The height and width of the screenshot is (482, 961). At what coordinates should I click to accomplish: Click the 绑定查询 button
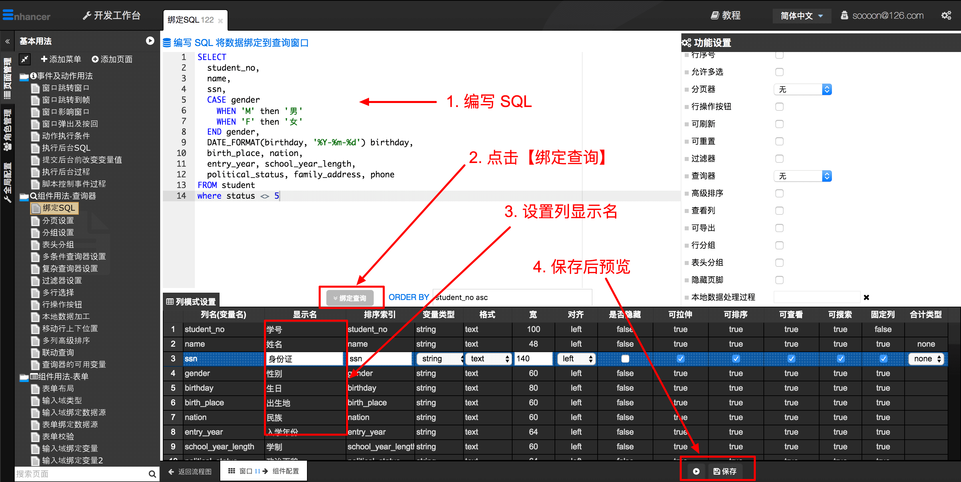350,298
